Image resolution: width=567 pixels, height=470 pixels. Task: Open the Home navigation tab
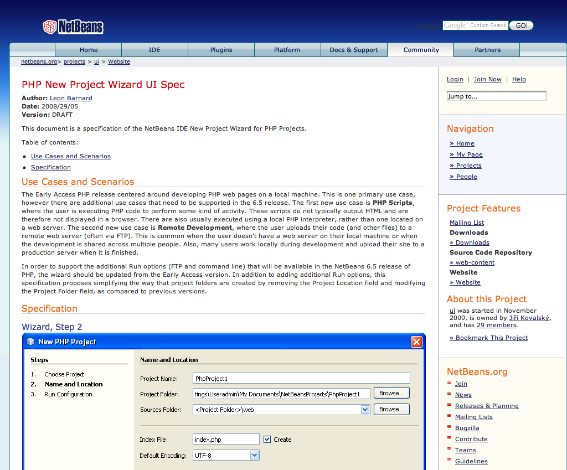(x=89, y=50)
